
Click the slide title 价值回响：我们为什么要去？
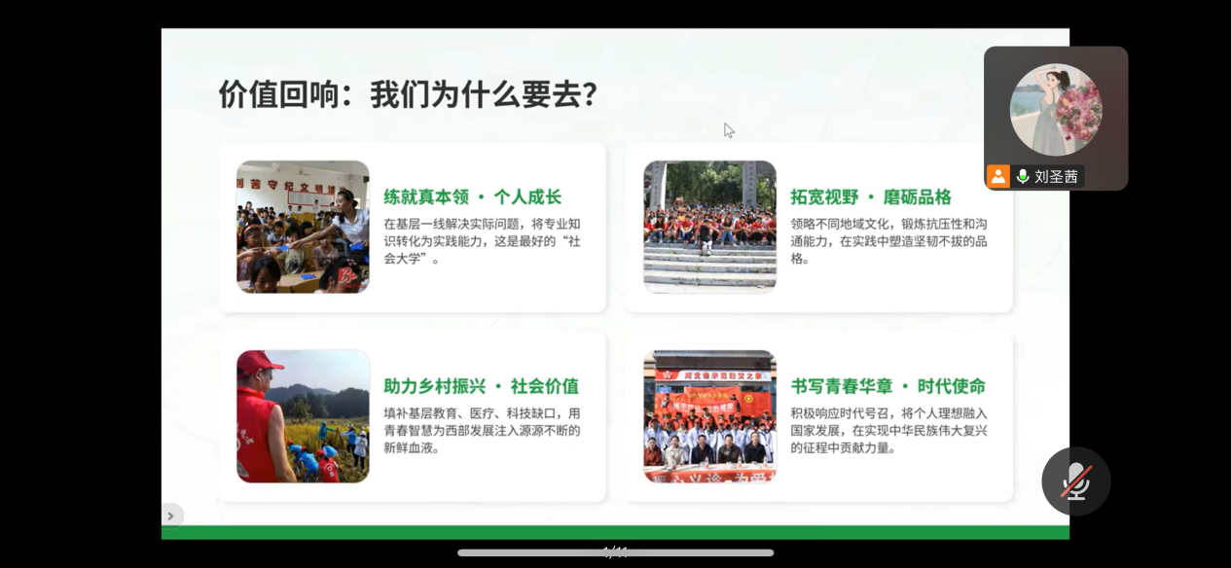point(407,95)
